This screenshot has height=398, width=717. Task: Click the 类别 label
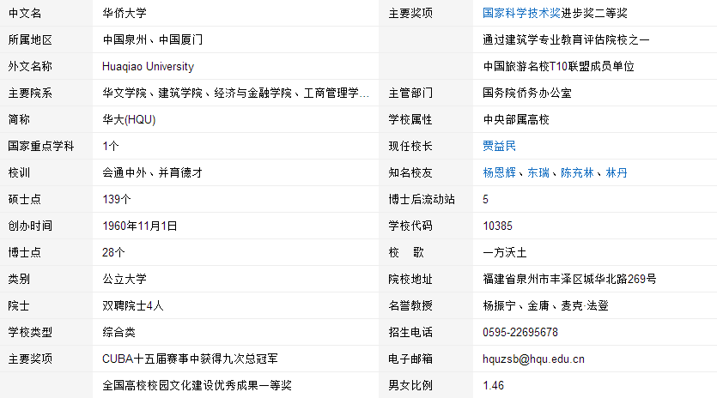click(19, 279)
